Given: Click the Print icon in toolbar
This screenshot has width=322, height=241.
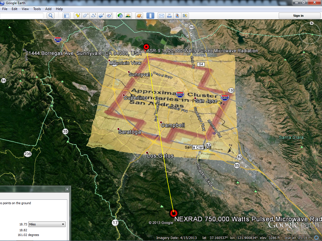Looking at the screenshot, I should pos(169,16).
